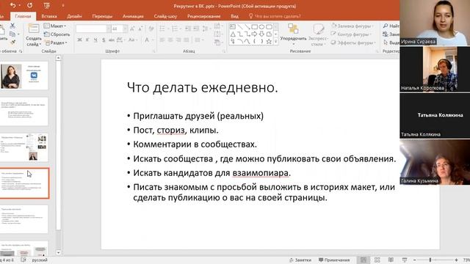
Task: Click the font name input box
Action: point(91,29)
